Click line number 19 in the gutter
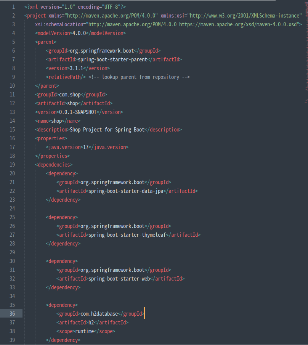Viewport: 308px width, 345px height. pyautogui.click(x=12, y=165)
